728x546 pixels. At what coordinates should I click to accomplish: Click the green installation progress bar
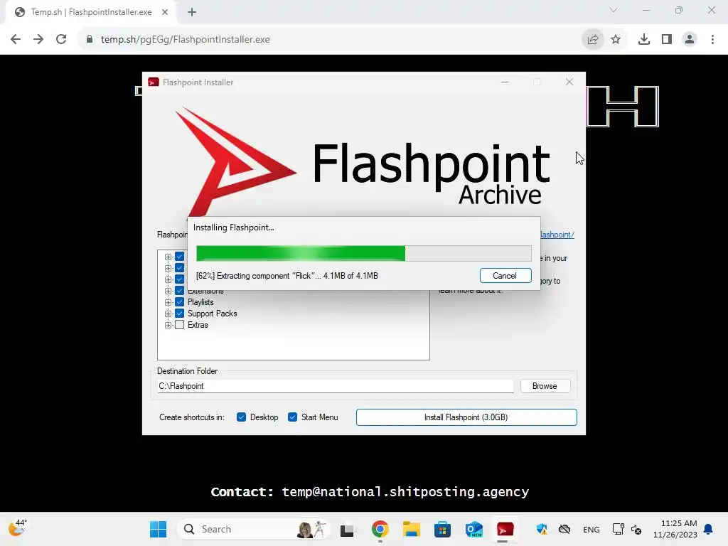(363, 254)
